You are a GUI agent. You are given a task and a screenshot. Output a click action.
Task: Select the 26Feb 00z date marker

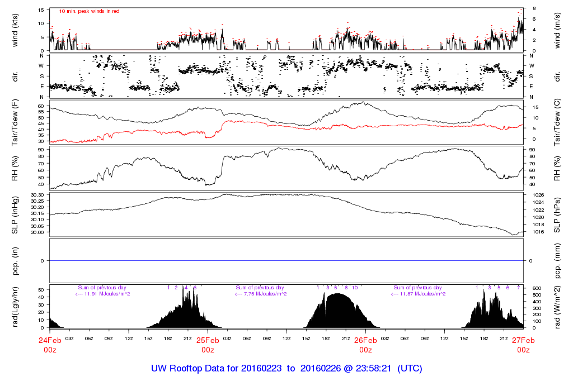point(365,344)
